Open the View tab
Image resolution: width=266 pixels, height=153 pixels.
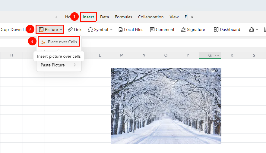[x=174, y=17]
